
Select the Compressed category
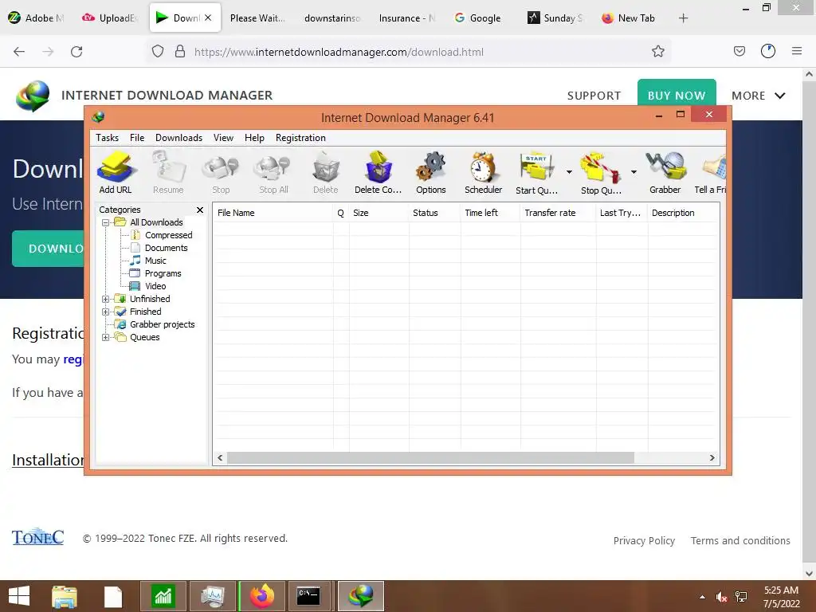(162, 235)
